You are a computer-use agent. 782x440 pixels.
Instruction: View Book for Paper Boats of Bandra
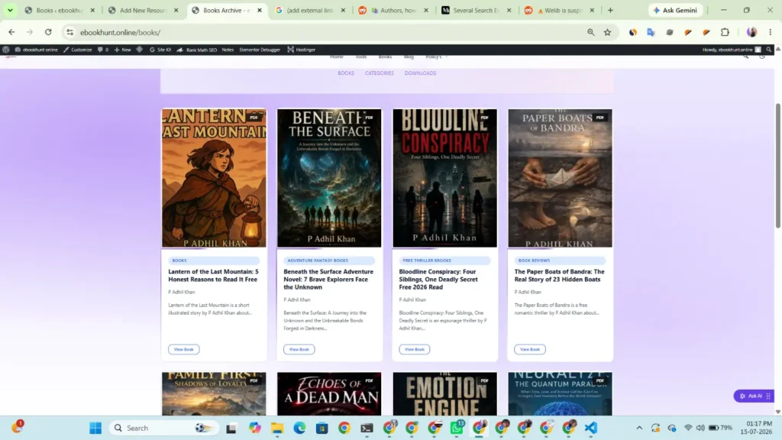pyautogui.click(x=530, y=349)
